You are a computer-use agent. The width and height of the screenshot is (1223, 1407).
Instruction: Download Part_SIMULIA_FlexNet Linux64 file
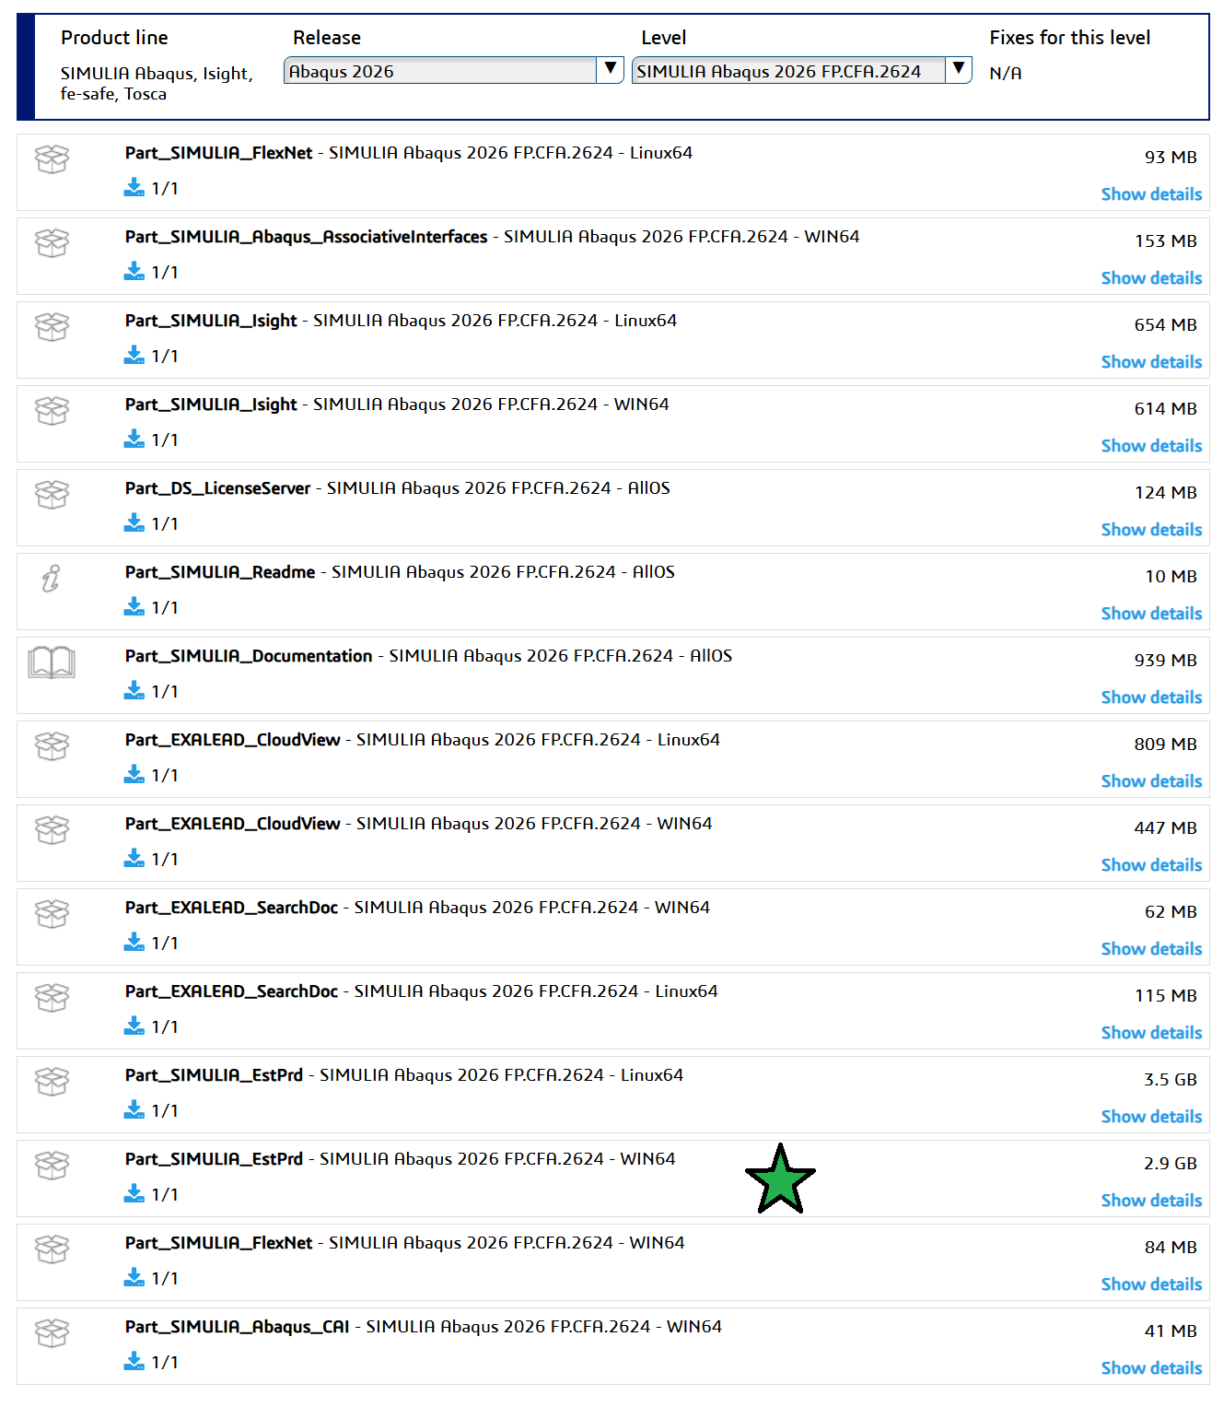[x=134, y=188]
